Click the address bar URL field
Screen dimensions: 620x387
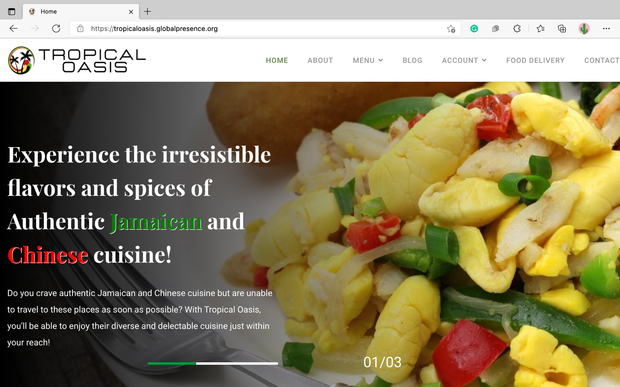[260, 29]
